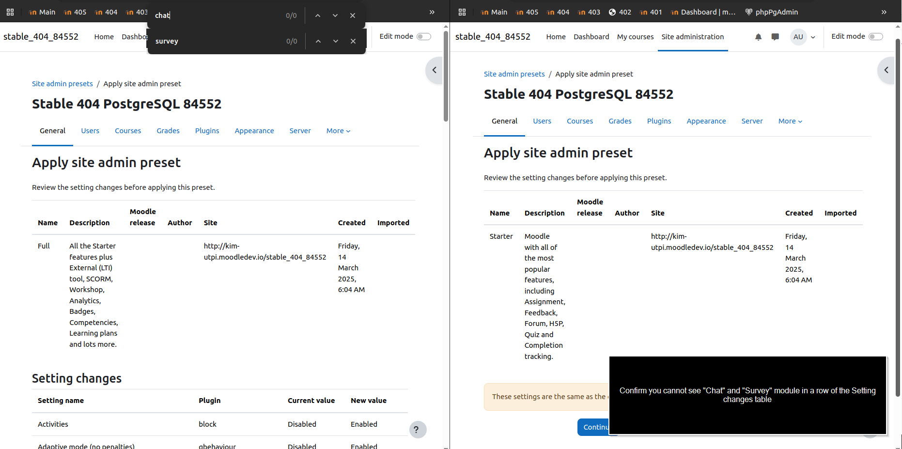Open Dashboard in right window navbar

tap(591, 37)
